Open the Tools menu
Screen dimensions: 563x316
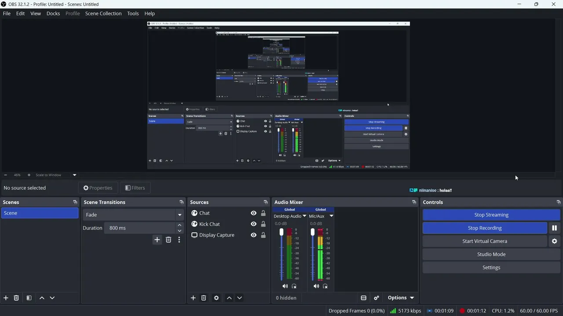click(133, 13)
